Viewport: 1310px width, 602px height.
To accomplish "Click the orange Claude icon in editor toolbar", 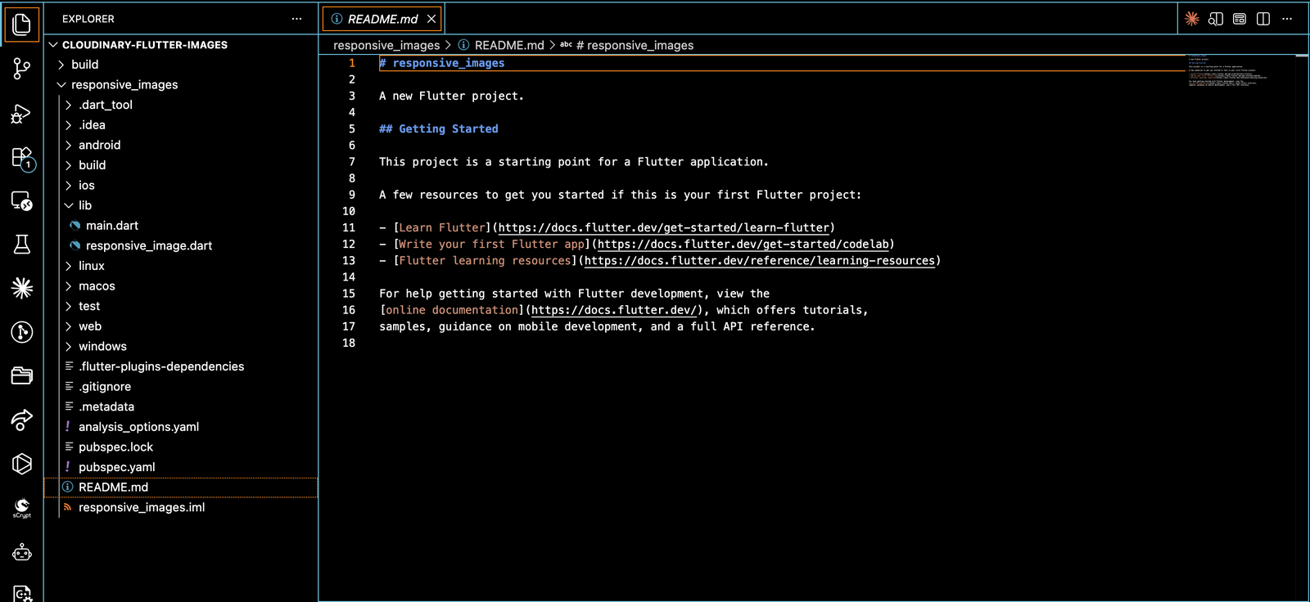I will click(x=1192, y=19).
